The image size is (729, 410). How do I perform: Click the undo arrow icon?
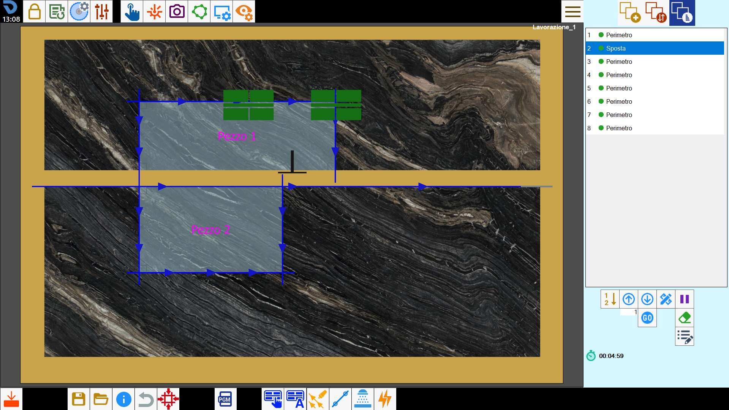click(146, 399)
